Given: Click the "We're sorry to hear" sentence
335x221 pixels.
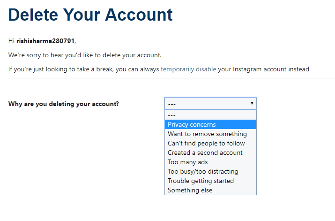Looking at the screenshot, I should [85, 55].
